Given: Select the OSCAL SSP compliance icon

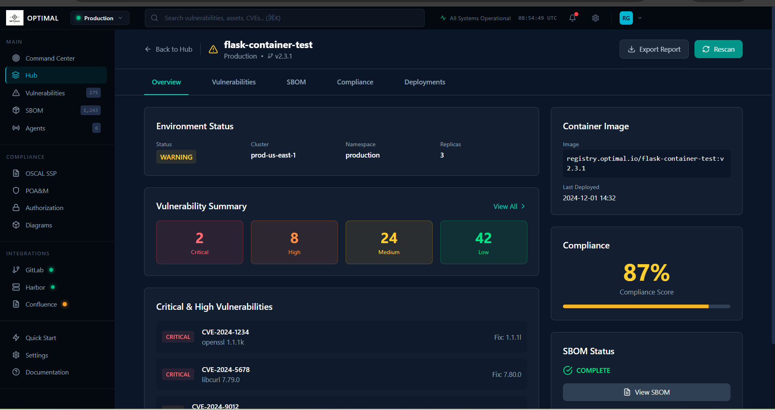Looking at the screenshot, I should [16, 173].
